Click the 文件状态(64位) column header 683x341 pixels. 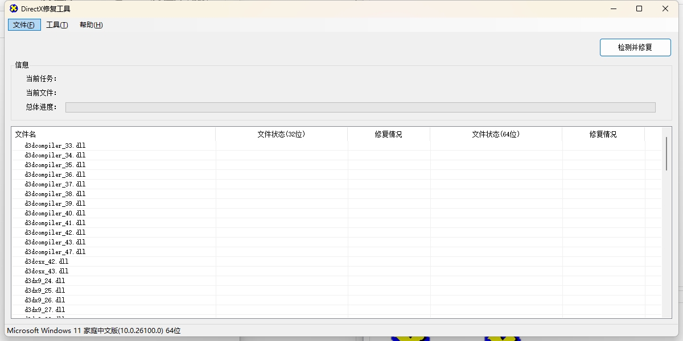(495, 133)
